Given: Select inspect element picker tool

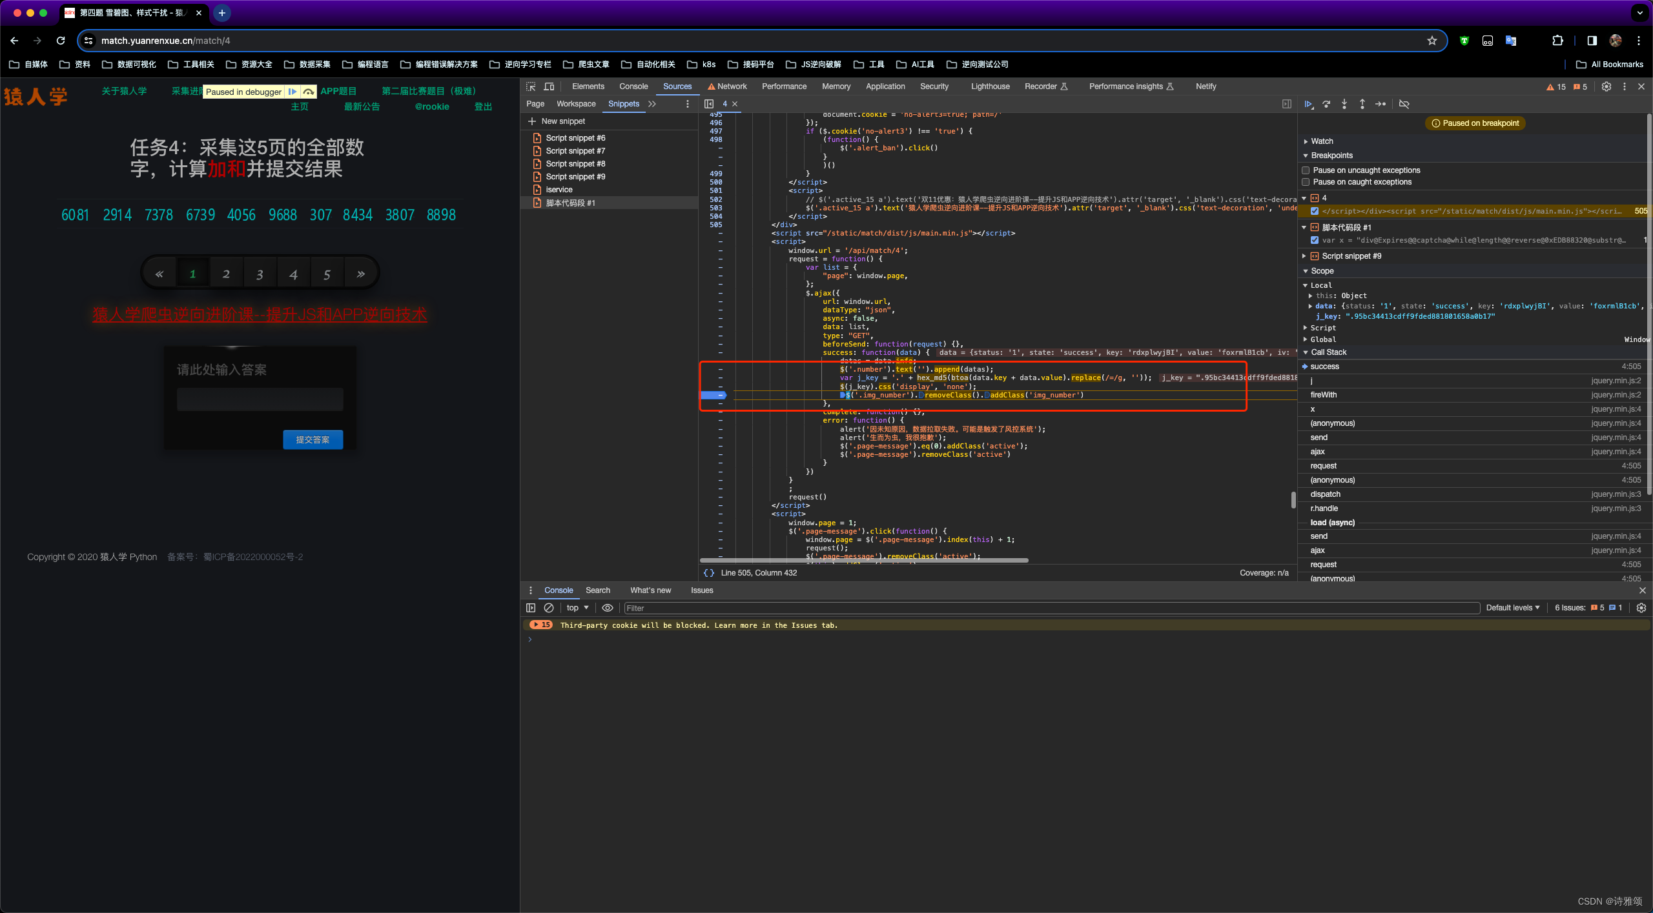Looking at the screenshot, I should click(x=531, y=86).
